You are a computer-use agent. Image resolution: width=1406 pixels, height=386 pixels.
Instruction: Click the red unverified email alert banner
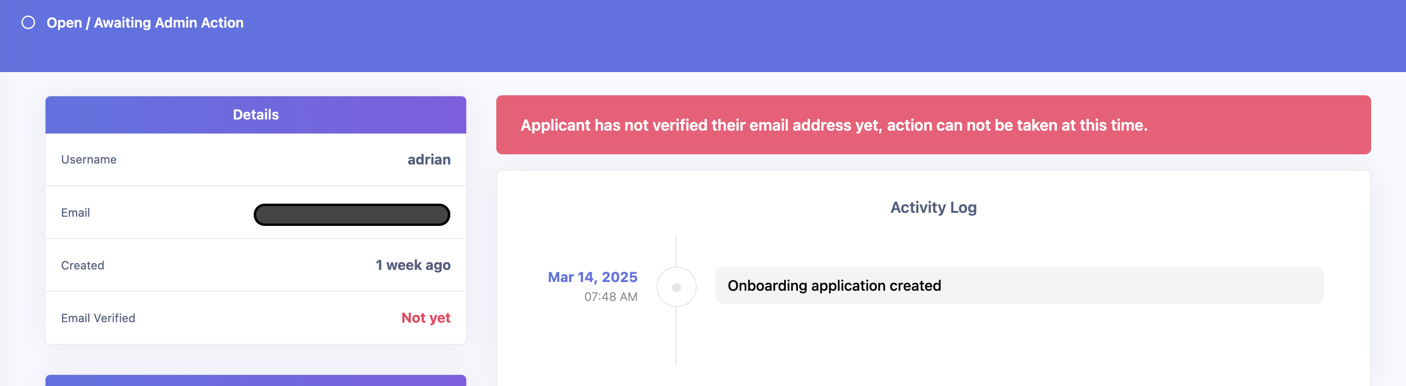point(933,125)
